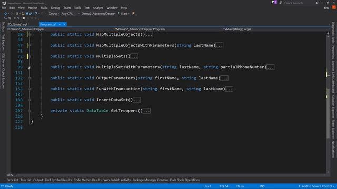Open the Edit menu
Image resolution: width=337 pixels, height=189 pixels.
12,8
